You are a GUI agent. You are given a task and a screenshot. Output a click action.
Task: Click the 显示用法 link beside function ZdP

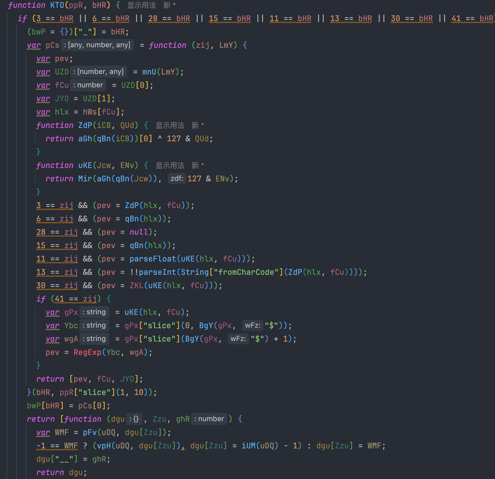coord(170,125)
